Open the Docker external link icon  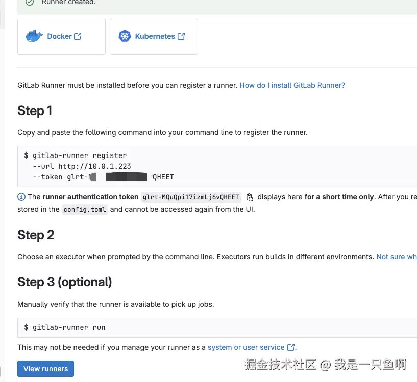pyautogui.click(x=78, y=36)
